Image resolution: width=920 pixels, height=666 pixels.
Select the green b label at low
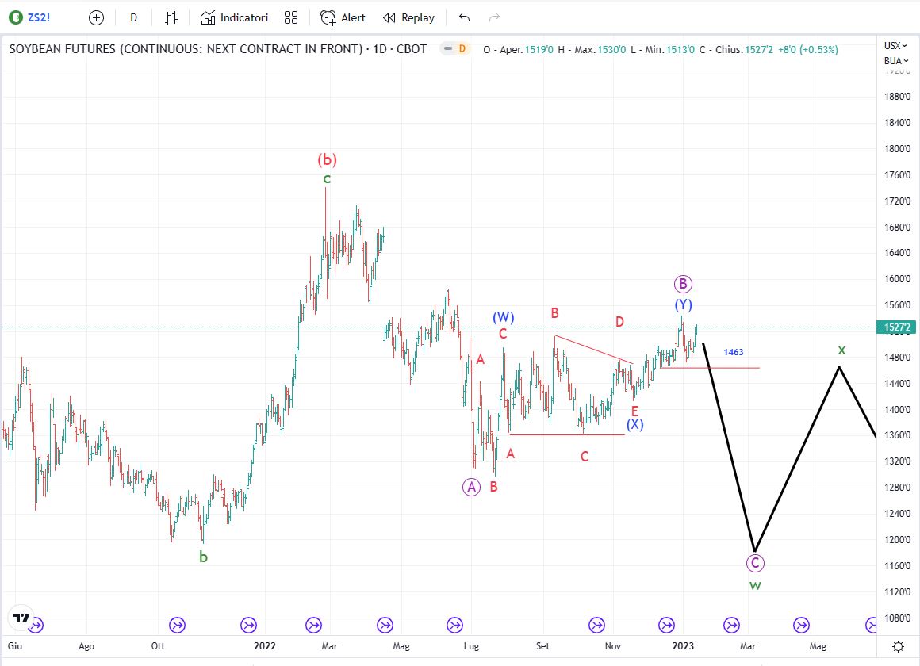204,557
